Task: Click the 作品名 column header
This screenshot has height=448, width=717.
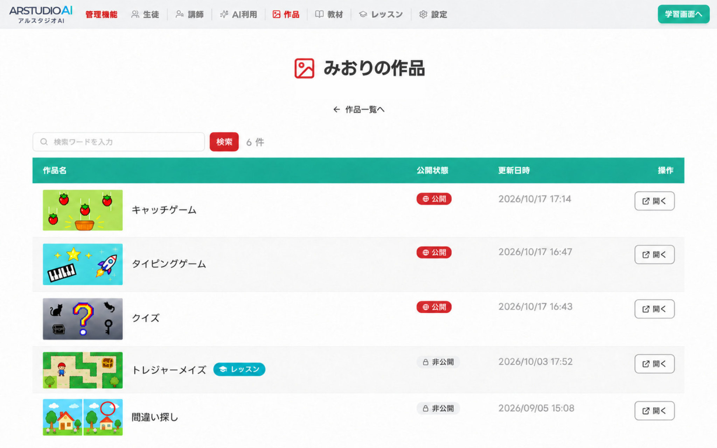Action: pyautogui.click(x=55, y=170)
